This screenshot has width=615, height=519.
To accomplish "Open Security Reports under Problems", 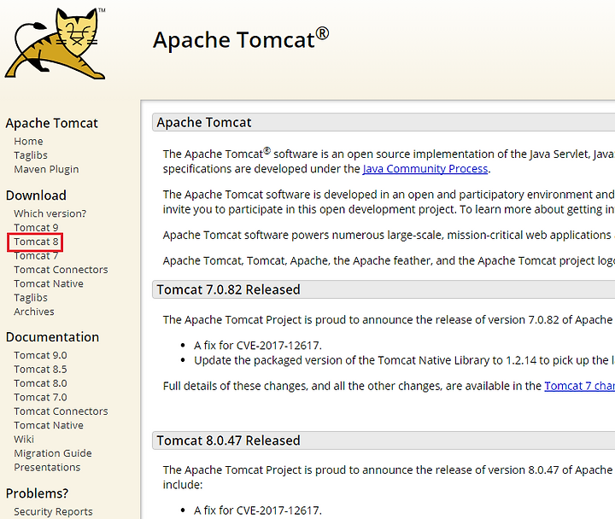I will point(53,511).
